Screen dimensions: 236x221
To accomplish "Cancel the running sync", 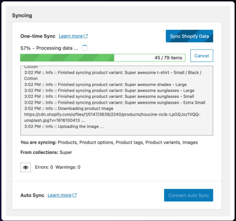I will (202, 56).
